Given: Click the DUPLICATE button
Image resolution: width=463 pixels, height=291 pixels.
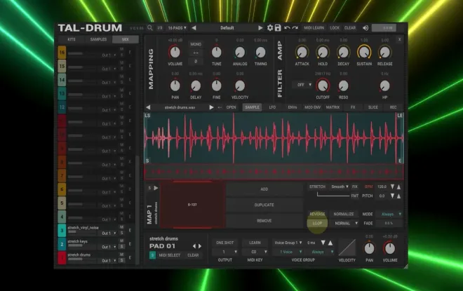Looking at the screenshot, I should (x=264, y=205).
